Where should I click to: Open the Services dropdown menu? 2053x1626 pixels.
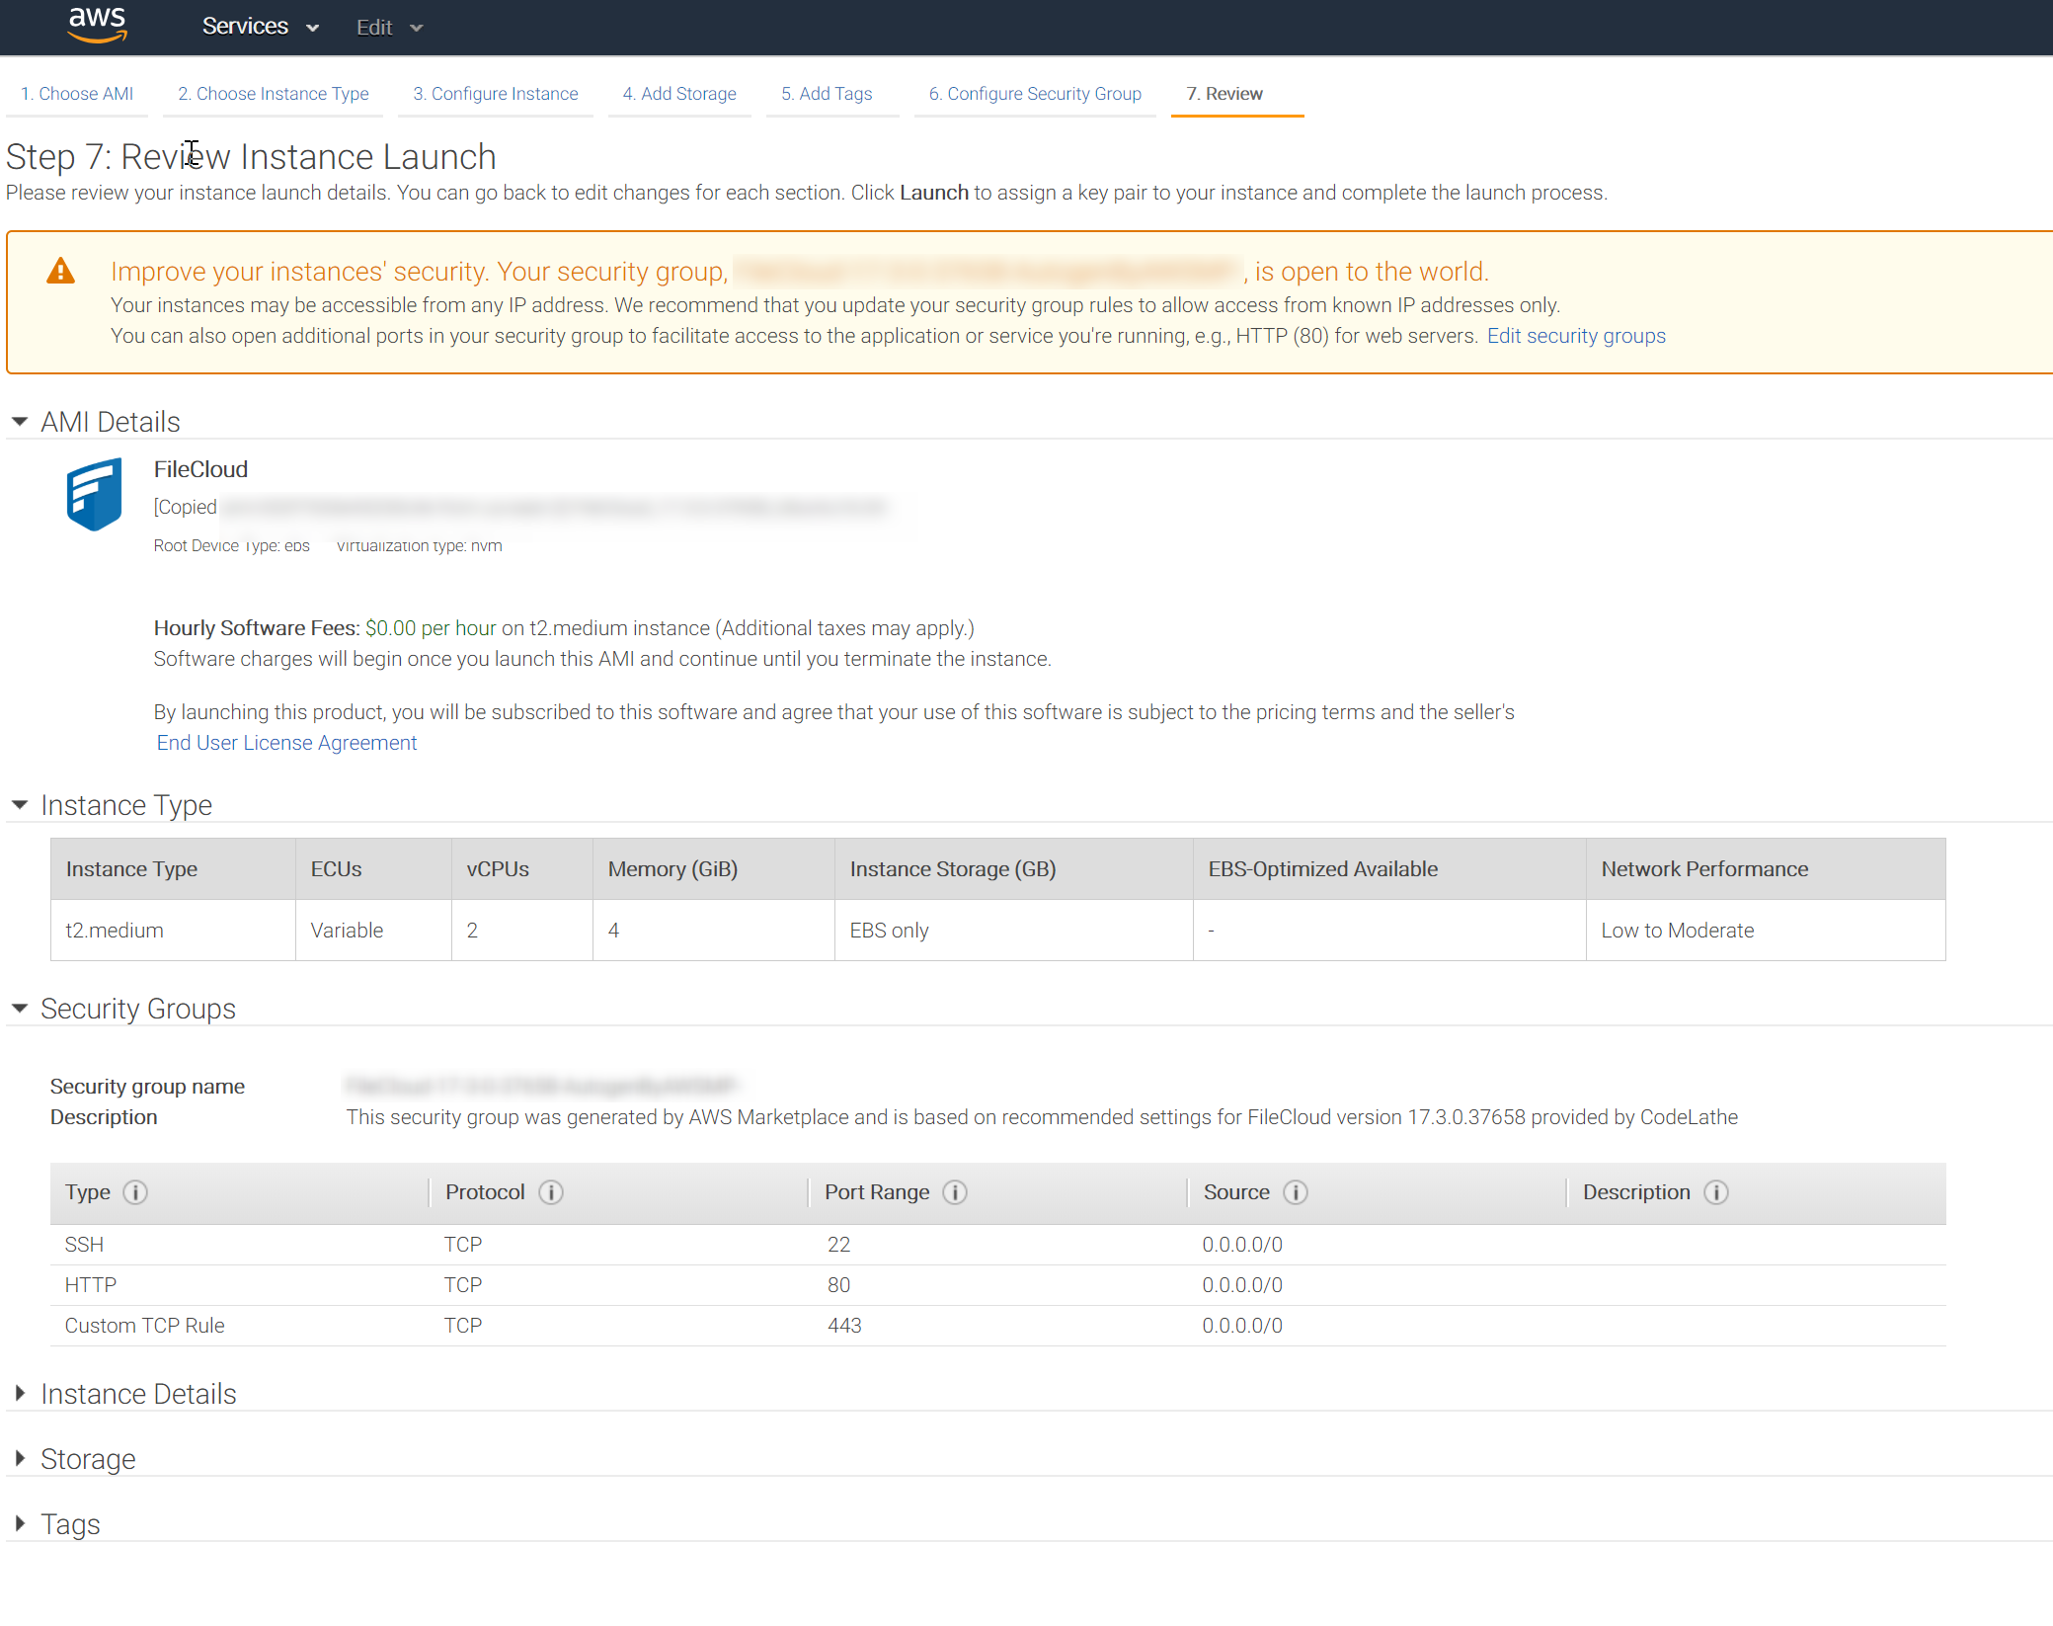point(261,27)
